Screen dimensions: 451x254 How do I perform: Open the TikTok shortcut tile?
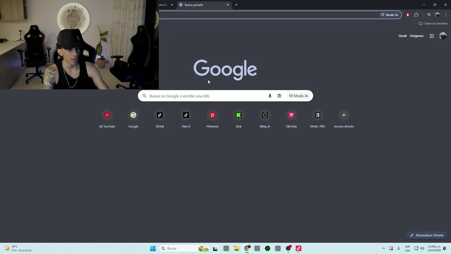pos(160,119)
